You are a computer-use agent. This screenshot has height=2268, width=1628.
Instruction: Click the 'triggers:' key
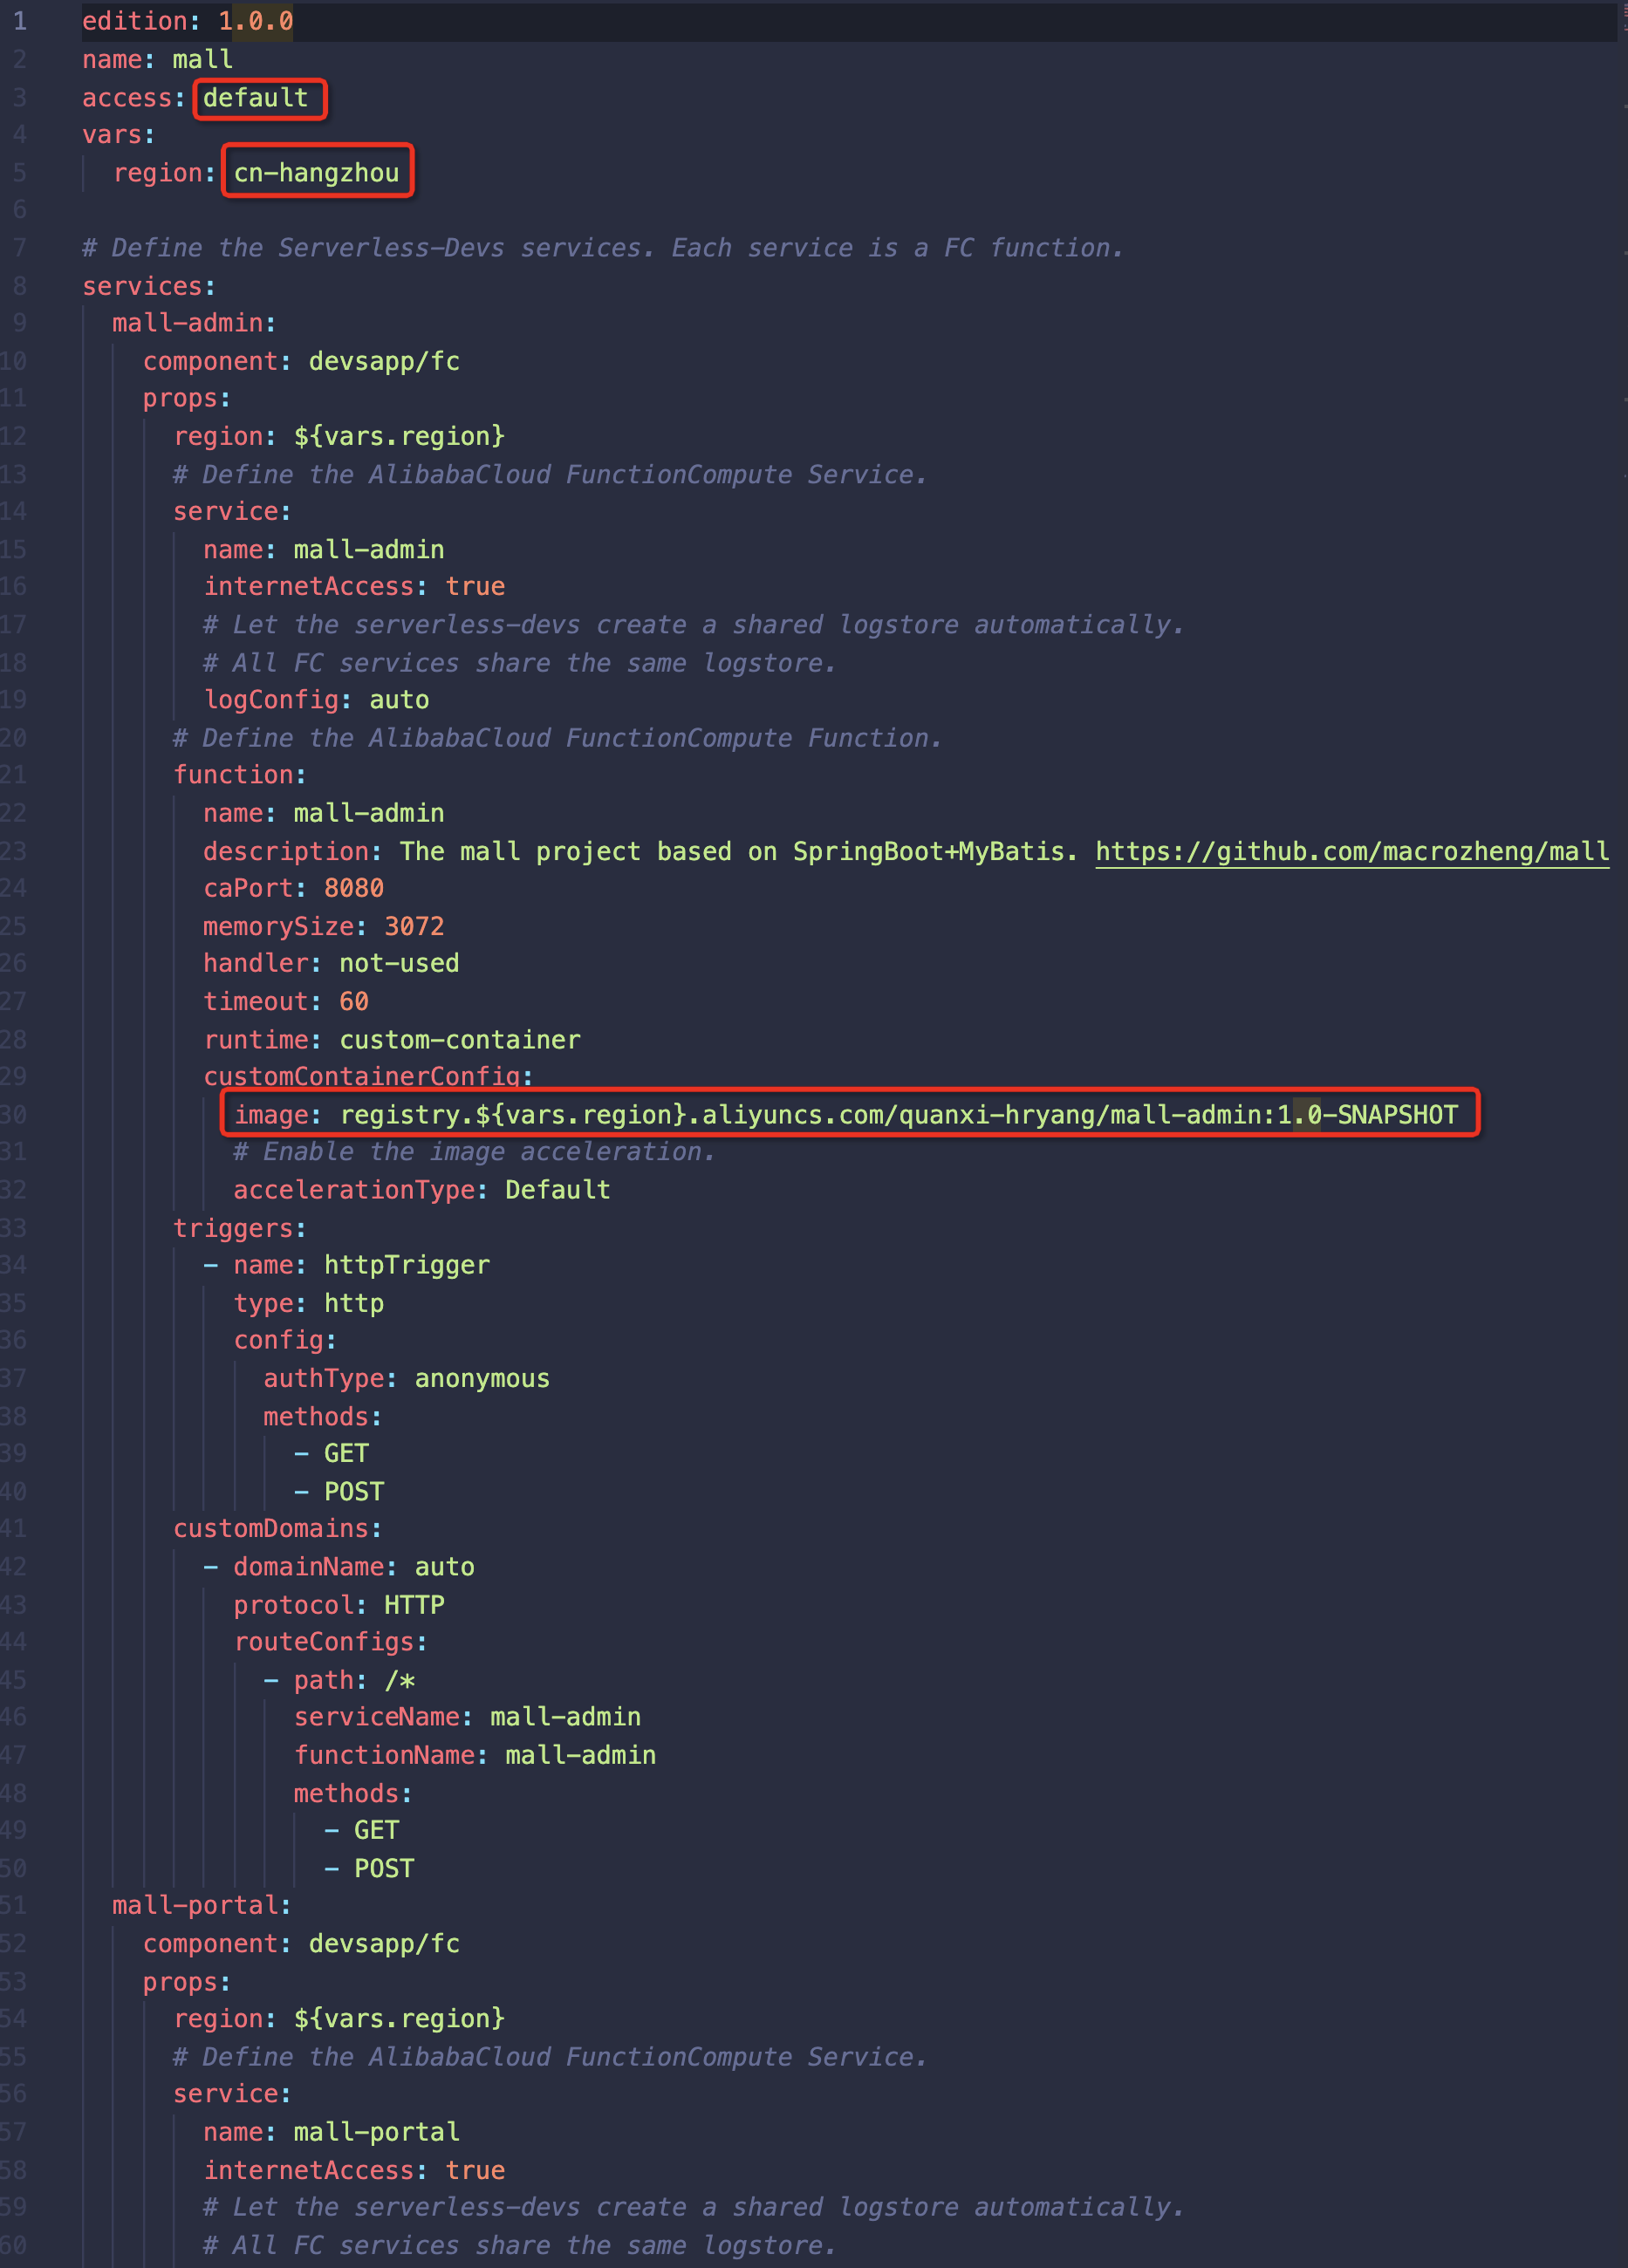coord(239,1228)
